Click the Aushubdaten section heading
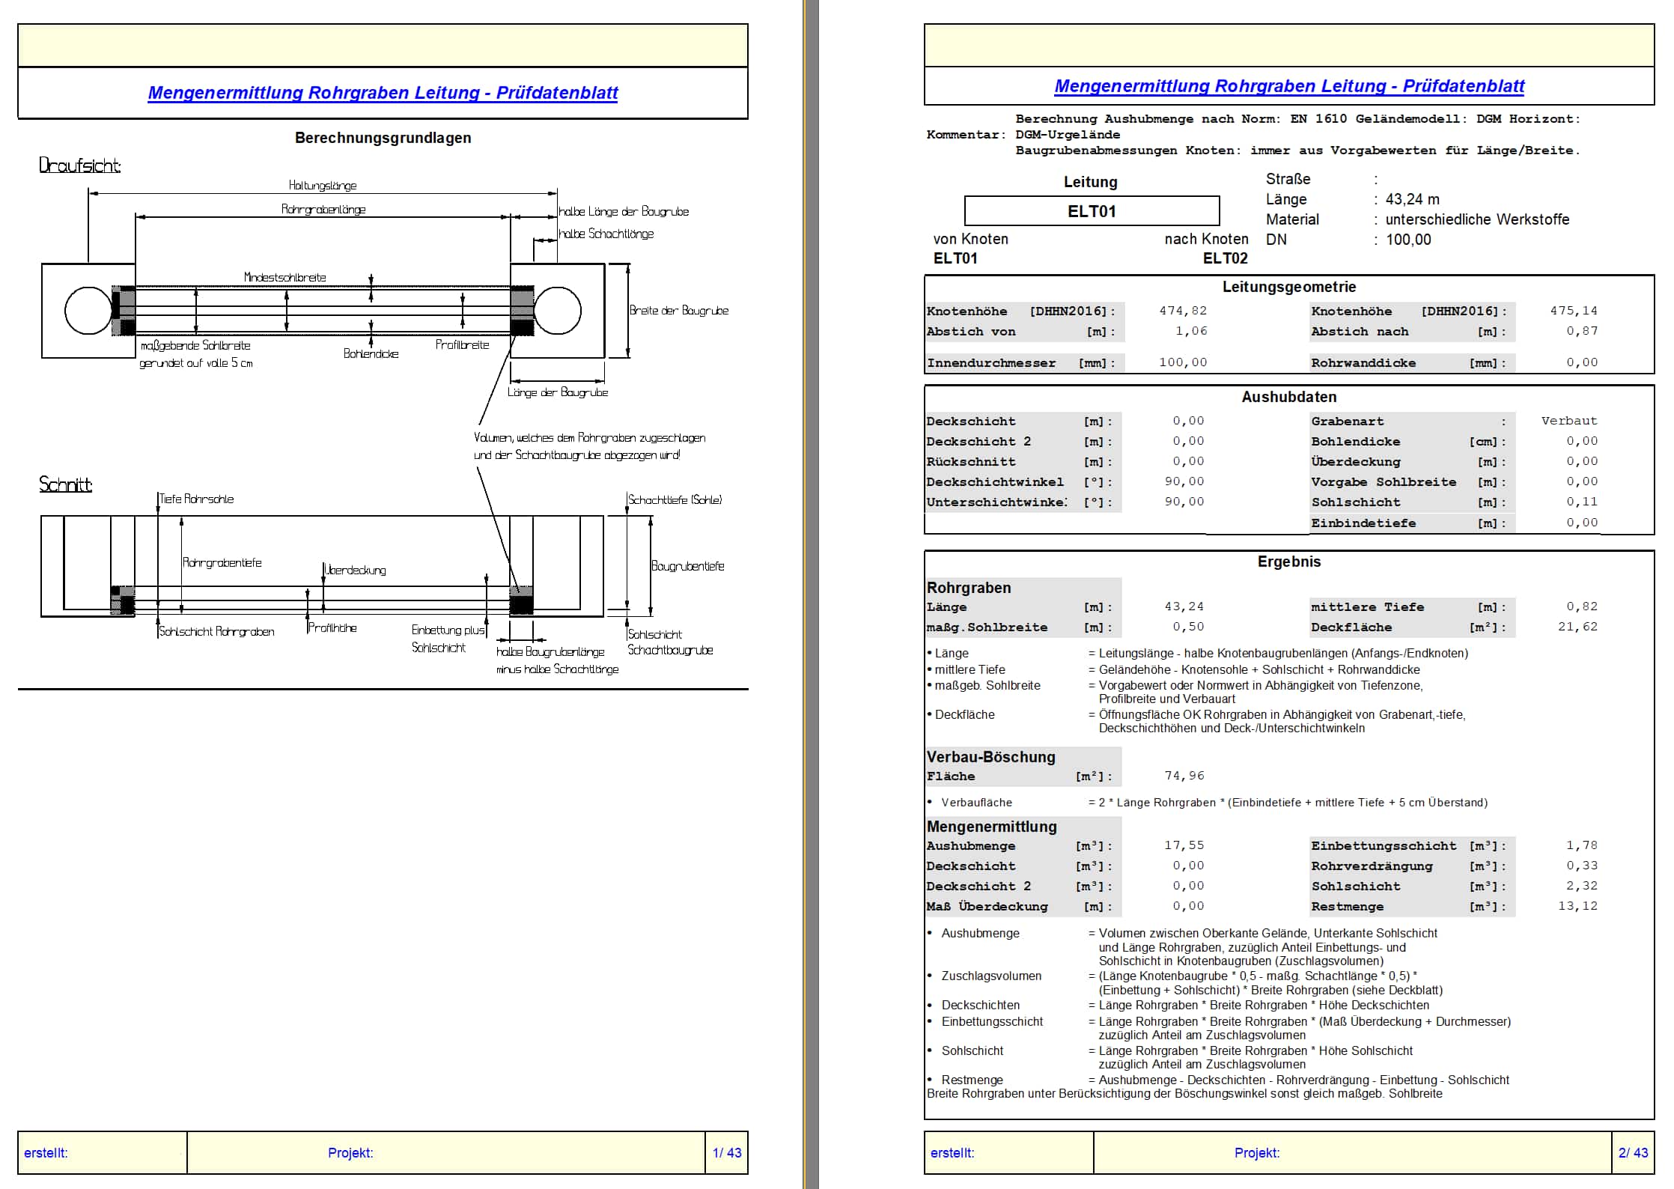The image size is (1674, 1189). pyautogui.click(x=1288, y=397)
